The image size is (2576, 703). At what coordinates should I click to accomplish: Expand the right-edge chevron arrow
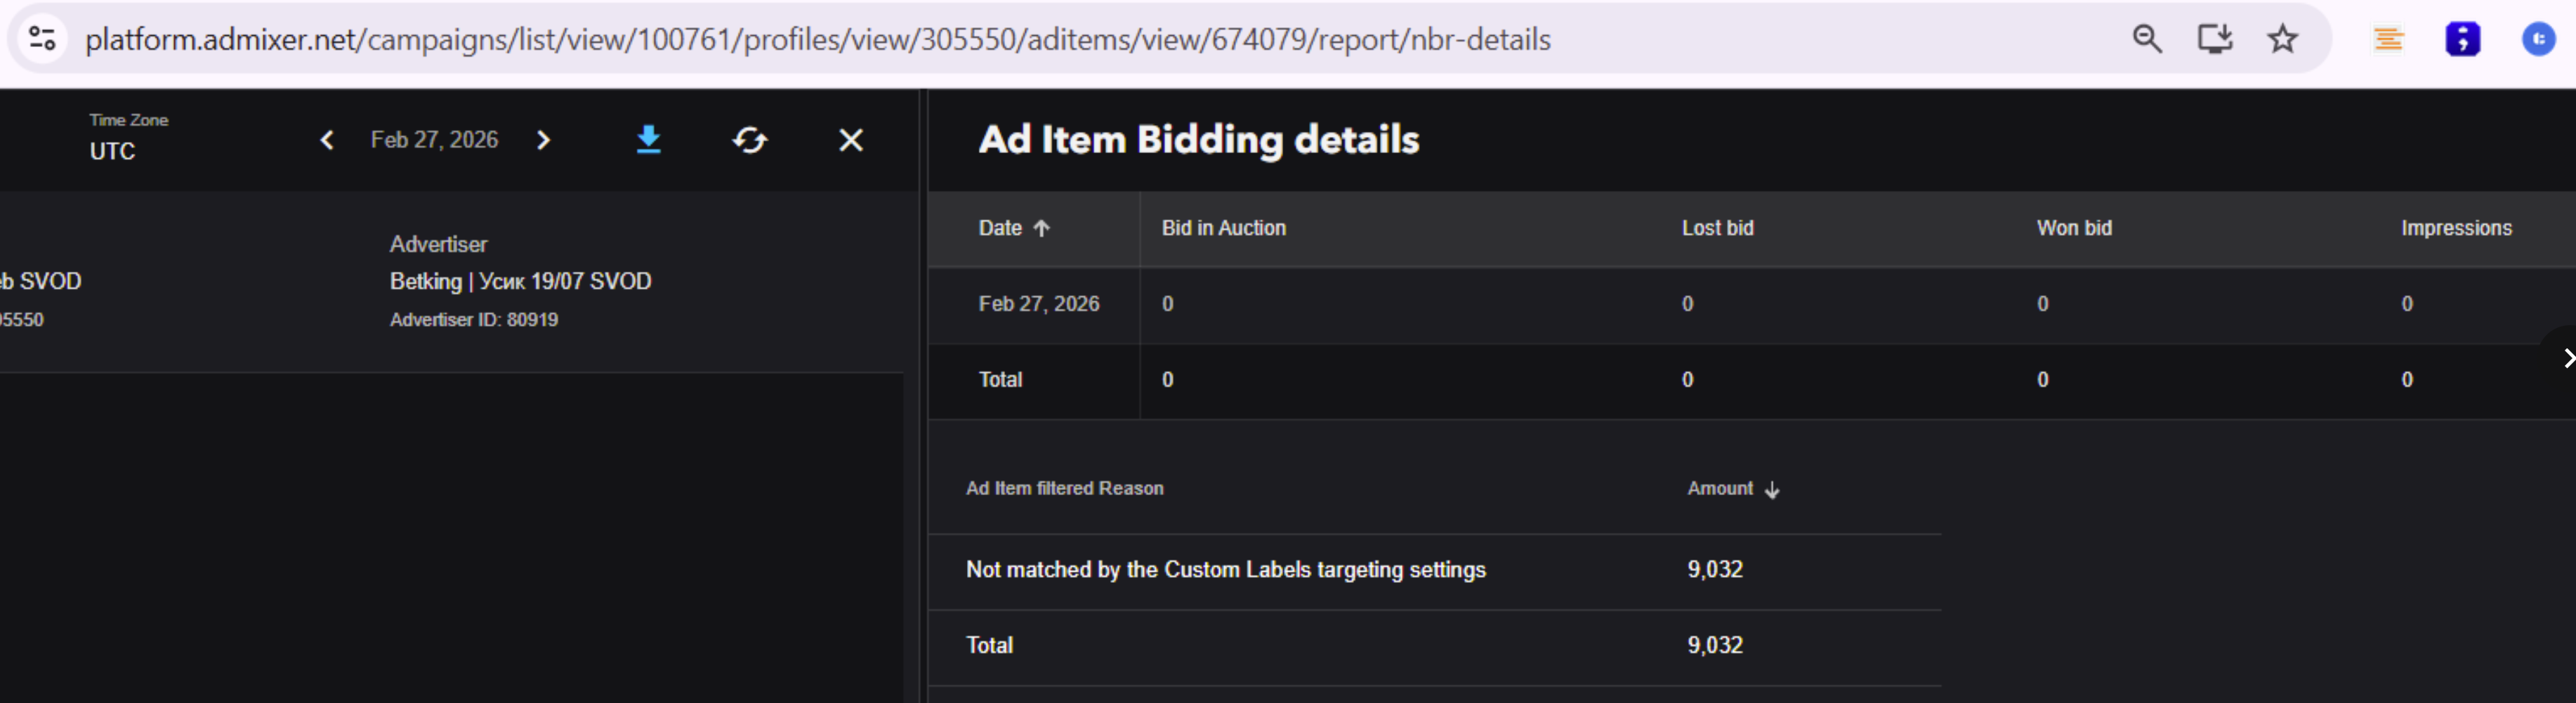coord(2565,358)
